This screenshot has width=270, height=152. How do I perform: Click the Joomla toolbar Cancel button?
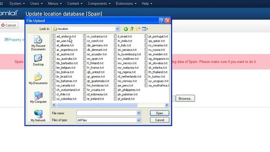click(x=9, y=25)
